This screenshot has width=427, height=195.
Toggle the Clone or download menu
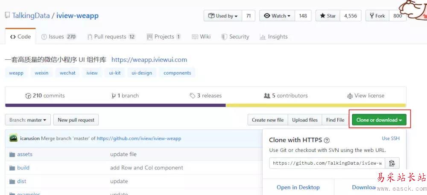pyautogui.click(x=379, y=120)
